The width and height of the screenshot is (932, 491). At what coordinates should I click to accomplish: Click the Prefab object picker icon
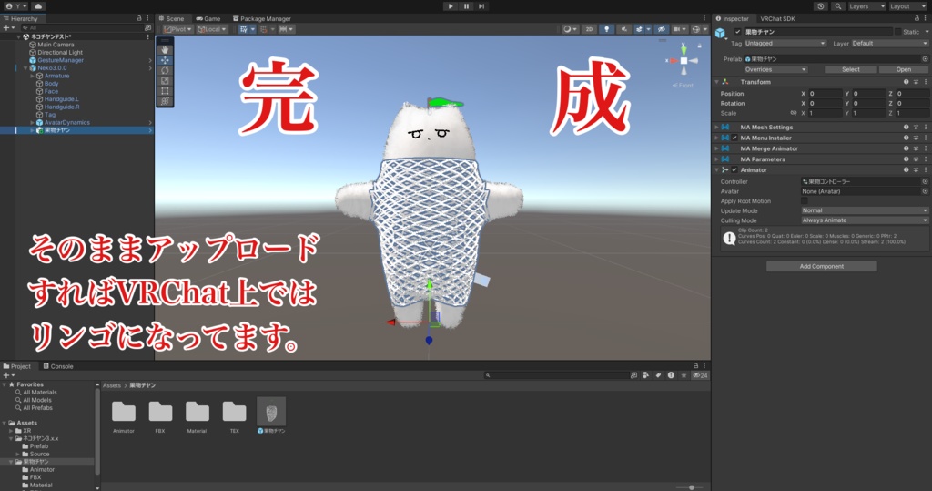925,59
